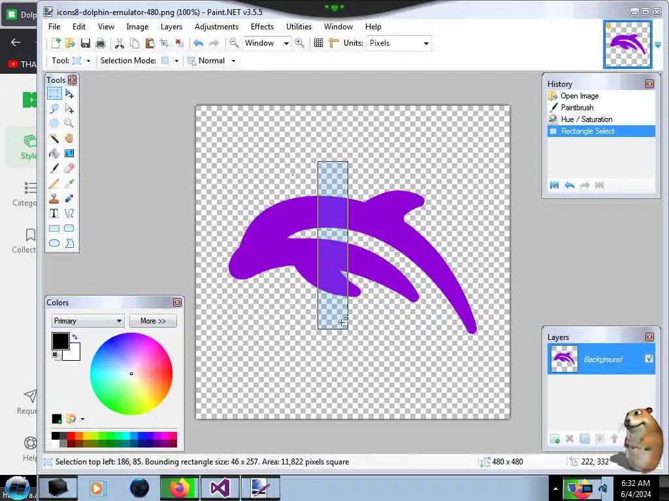
Task: Click the More >> button in Colors
Action: [153, 321]
